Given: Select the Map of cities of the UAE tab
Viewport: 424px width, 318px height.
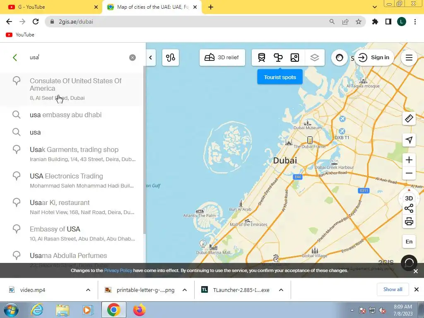Looking at the screenshot, I should [x=152, y=7].
